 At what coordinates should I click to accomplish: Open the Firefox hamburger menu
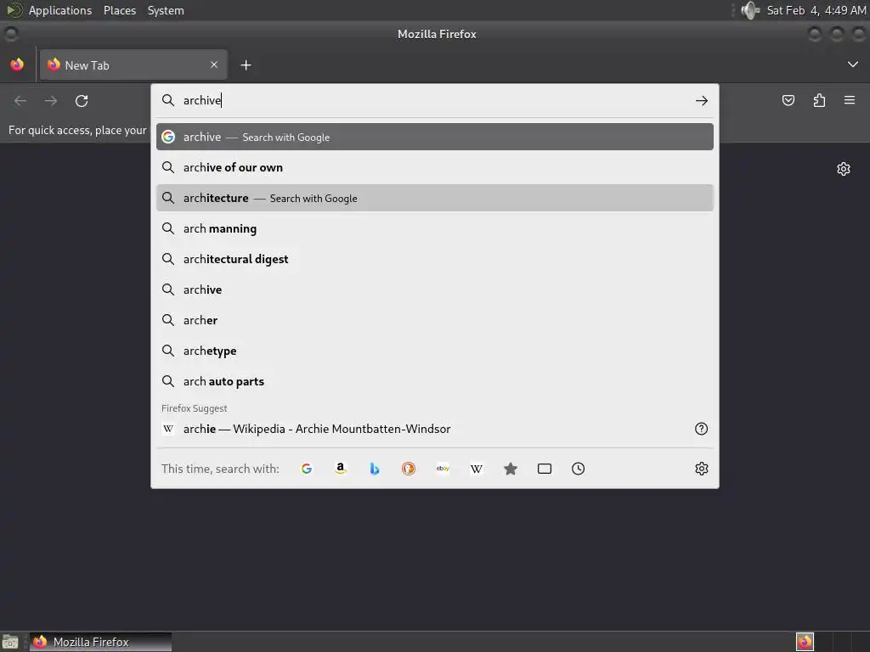point(850,100)
